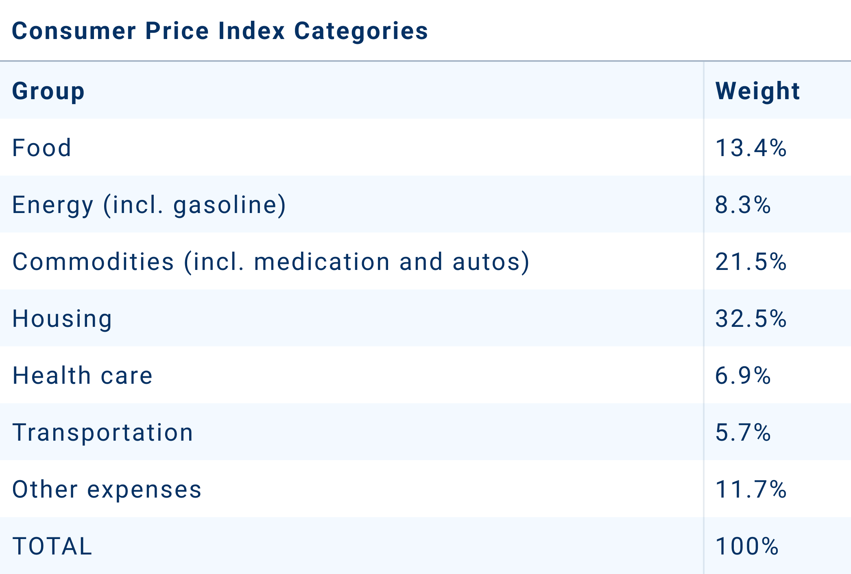Select the Other expenses row
The height and width of the screenshot is (574, 851).
(x=107, y=489)
